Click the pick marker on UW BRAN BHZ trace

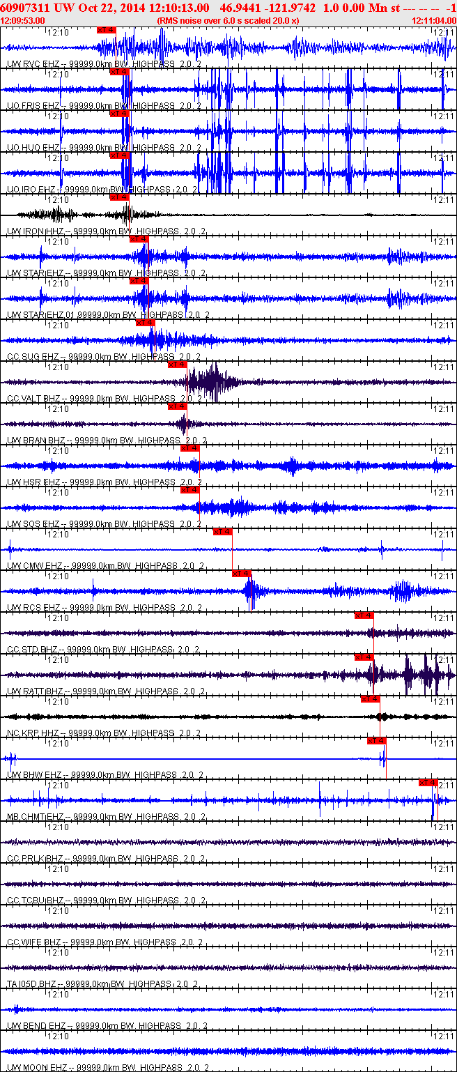click(178, 406)
